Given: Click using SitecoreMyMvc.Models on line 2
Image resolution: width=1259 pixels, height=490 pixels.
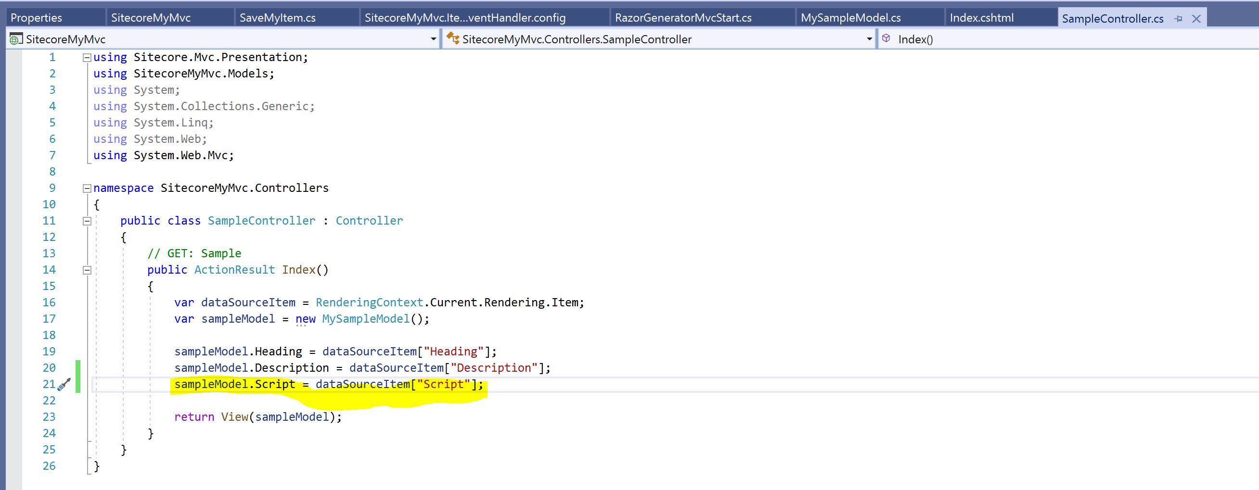Looking at the screenshot, I should click(184, 74).
